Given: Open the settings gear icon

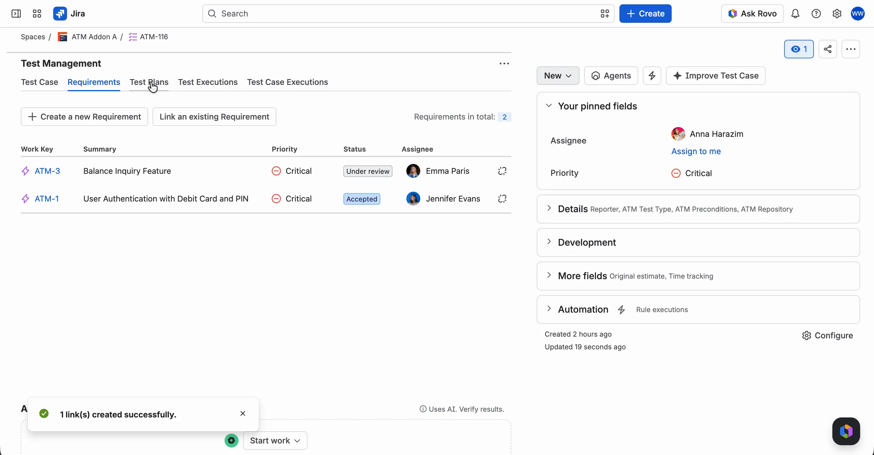Looking at the screenshot, I should tap(837, 14).
